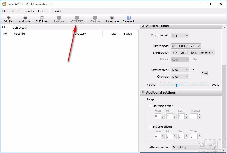The height and width of the screenshot is (153, 227).
Task: Click the End offset Min. field
Action: click(169, 137)
